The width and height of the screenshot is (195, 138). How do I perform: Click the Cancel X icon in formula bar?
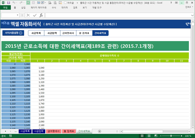tap(28, 15)
